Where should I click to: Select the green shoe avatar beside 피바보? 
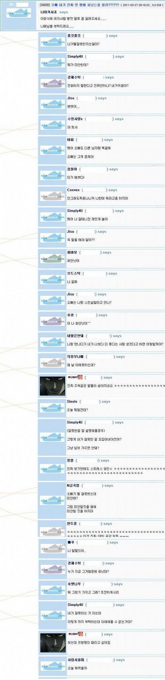tap(53, 259)
